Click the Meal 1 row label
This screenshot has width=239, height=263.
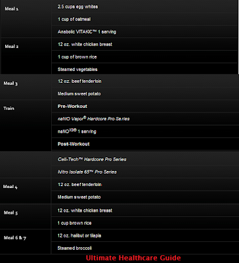[x=12, y=9]
